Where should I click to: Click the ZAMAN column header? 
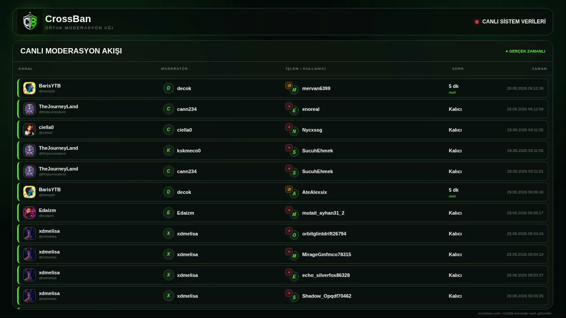click(539, 68)
